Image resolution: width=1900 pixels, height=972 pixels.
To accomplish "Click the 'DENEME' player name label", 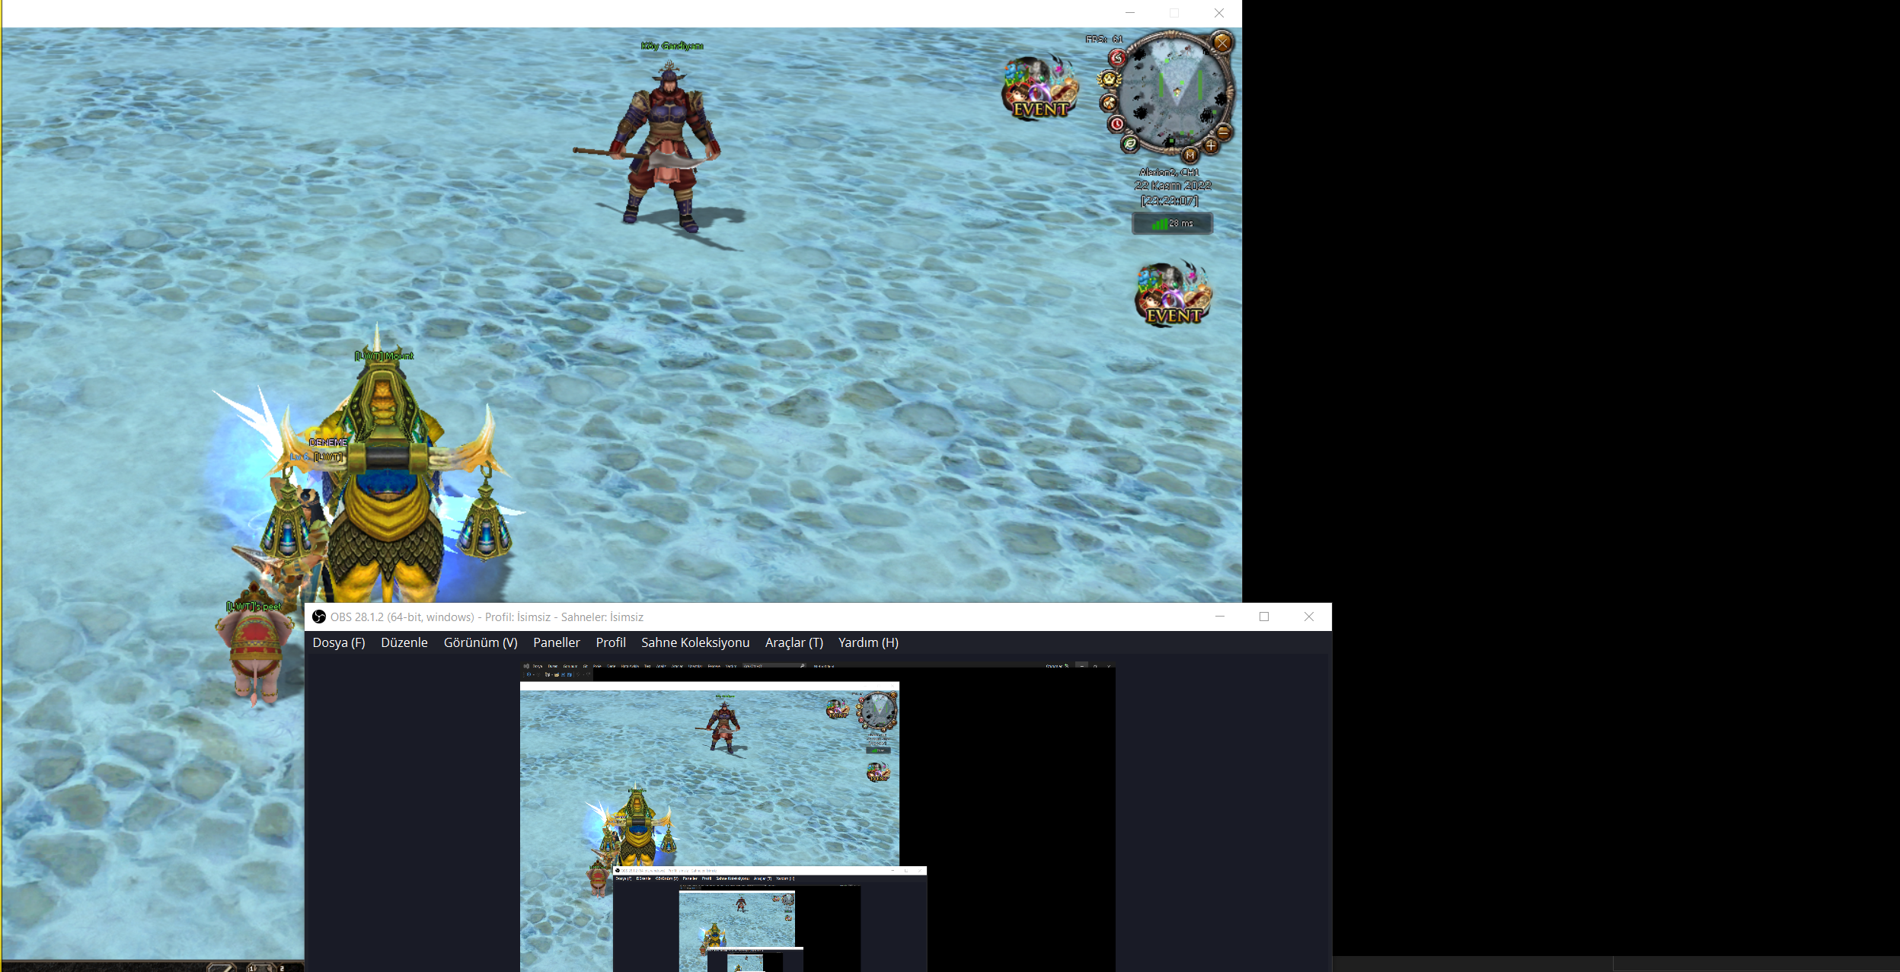I will point(328,442).
